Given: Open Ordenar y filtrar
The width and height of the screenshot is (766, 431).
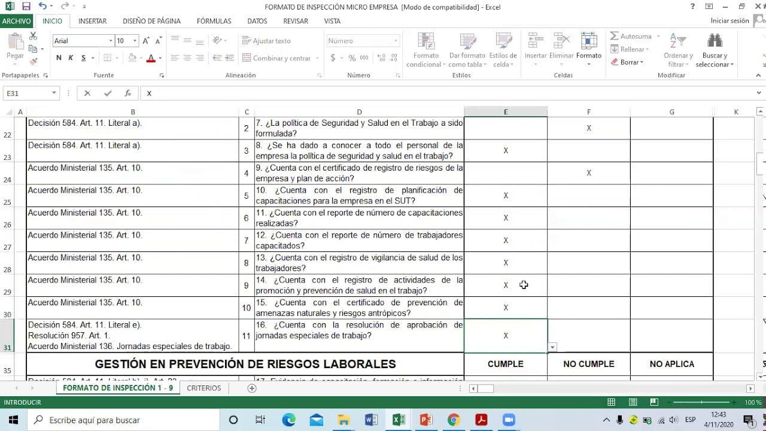Looking at the screenshot, I should (678, 50).
